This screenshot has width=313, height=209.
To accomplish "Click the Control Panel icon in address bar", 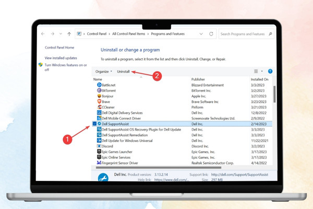I will (79, 34).
